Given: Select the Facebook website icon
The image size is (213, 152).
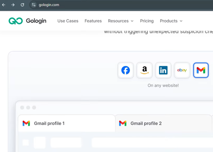Looking at the screenshot, I should (126, 70).
